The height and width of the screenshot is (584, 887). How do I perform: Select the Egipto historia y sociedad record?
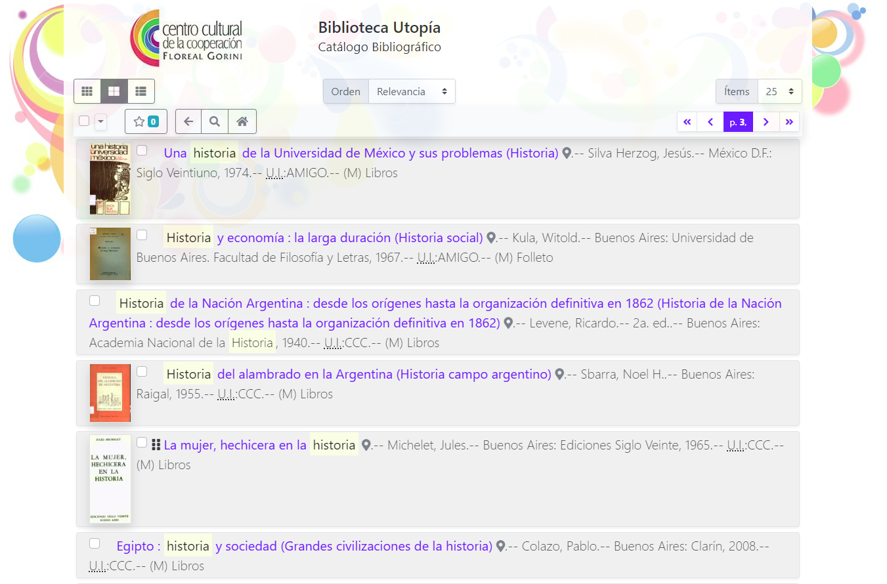point(95,543)
